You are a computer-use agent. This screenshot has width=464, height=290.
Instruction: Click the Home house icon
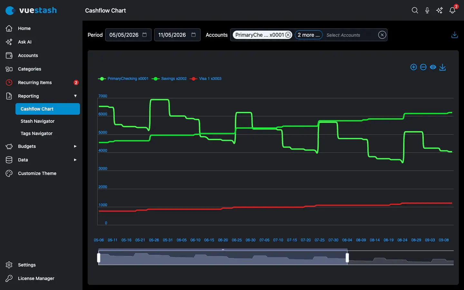(9, 28)
